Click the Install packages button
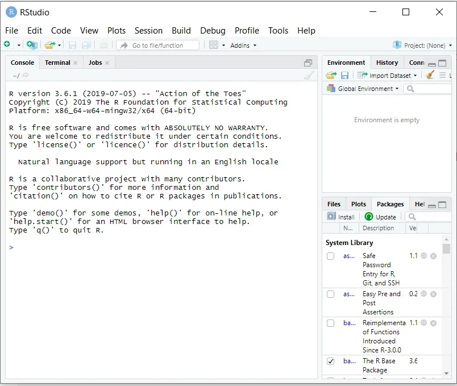Screen dimensions: 457x386 [x=341, y=217]
